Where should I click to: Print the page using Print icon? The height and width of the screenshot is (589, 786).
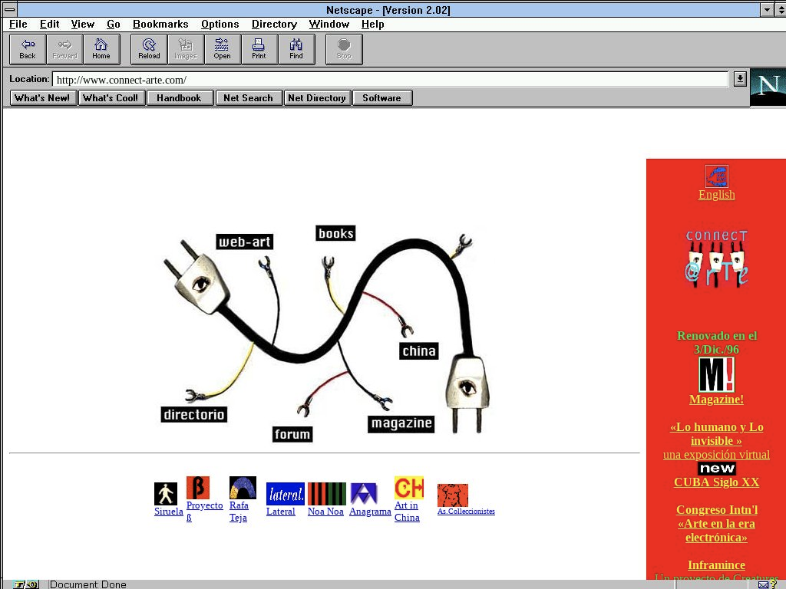259,49
